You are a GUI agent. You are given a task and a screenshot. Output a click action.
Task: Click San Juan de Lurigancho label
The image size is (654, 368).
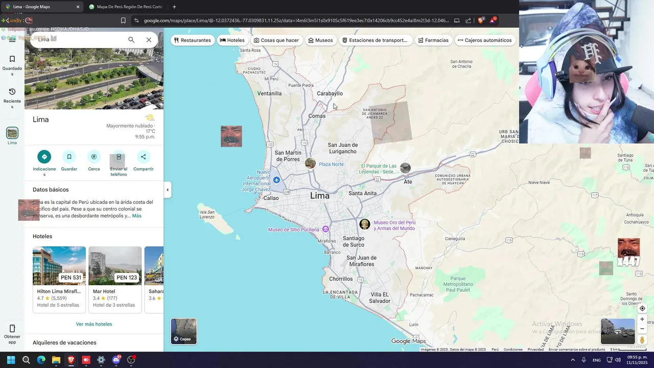[x=343, y=148]
